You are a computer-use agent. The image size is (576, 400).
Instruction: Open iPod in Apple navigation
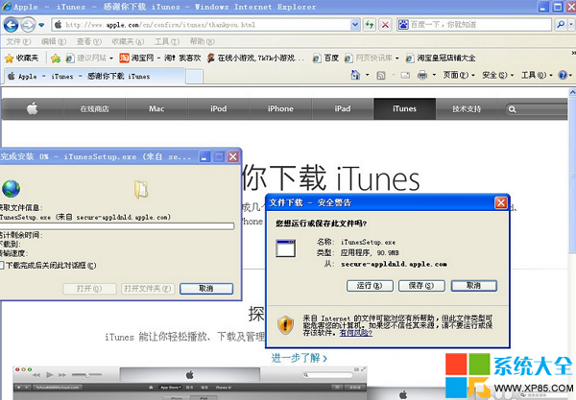[x=219, y=108]
